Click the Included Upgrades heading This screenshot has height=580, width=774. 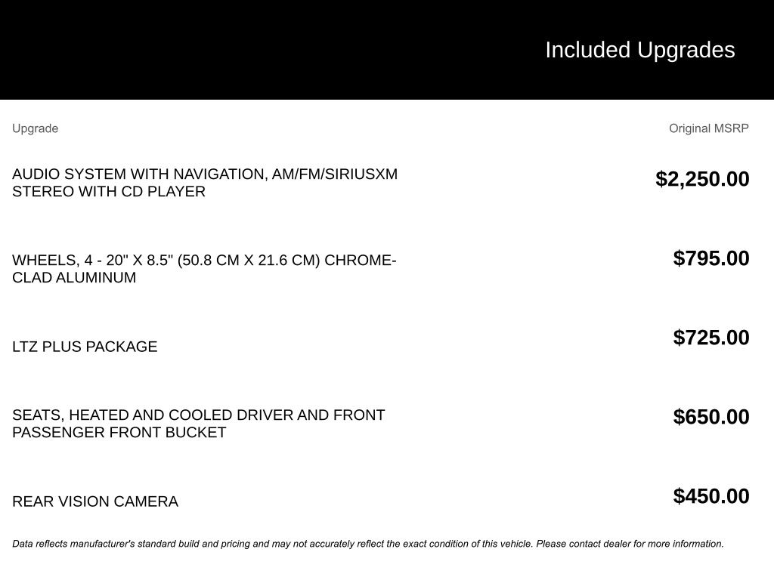pyautogui.click(x=639, y=50)
